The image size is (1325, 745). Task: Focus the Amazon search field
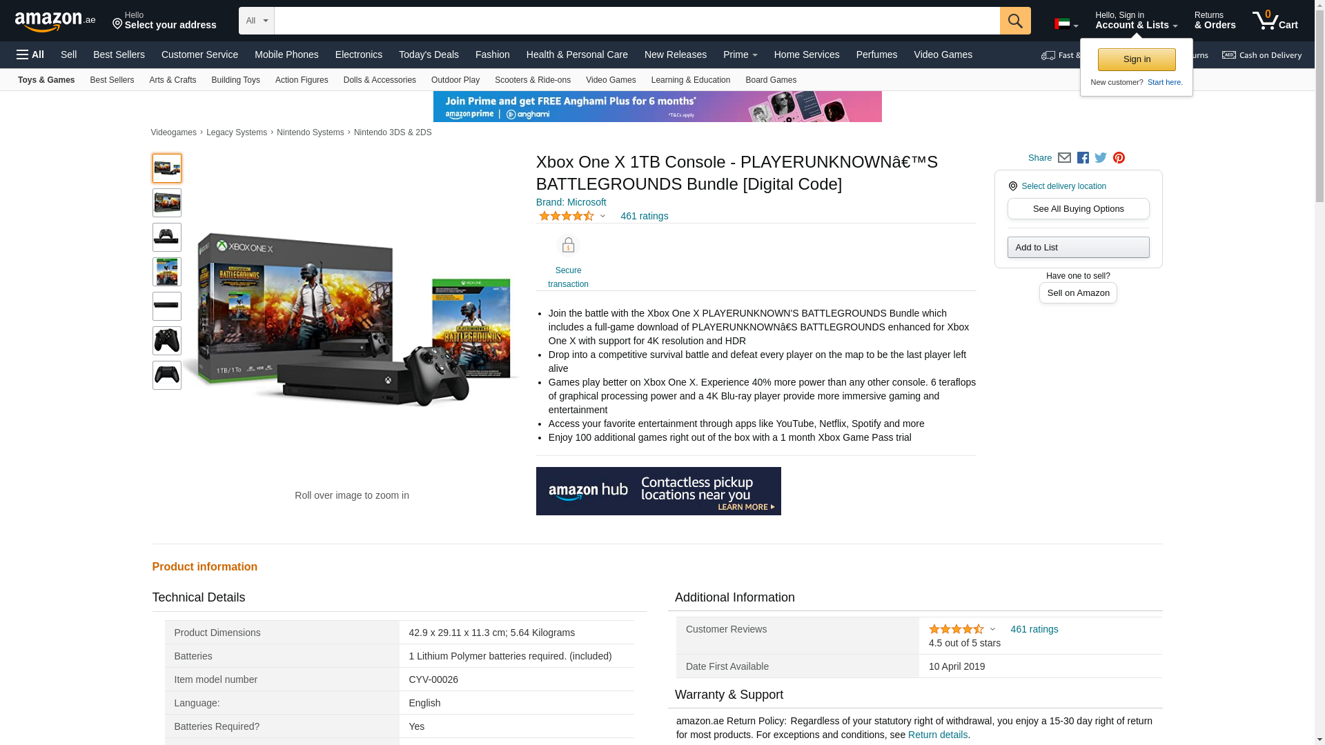pyautogui.click(x=636, y=21)
